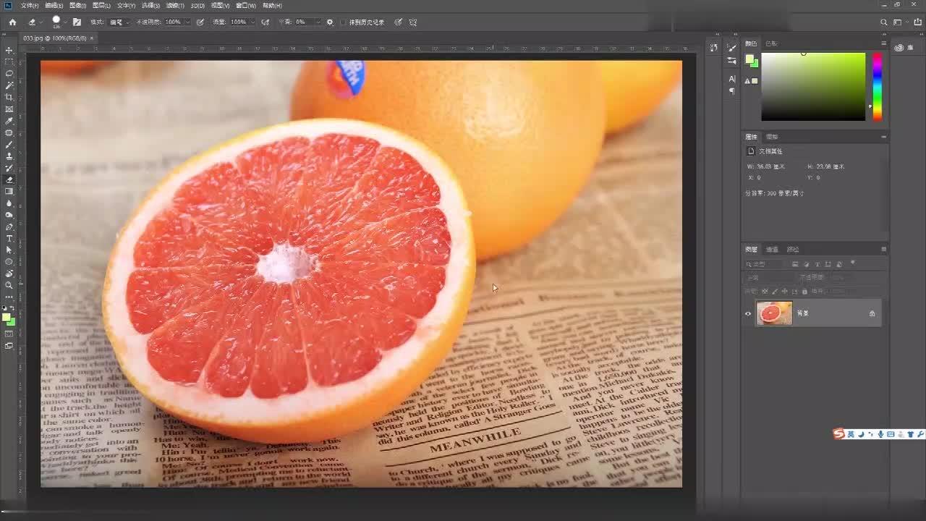Toggle lock transparent pixels in the Layers panel
Image resolution: width=926 pixels, height=521 pixels.
click(765, 292)
